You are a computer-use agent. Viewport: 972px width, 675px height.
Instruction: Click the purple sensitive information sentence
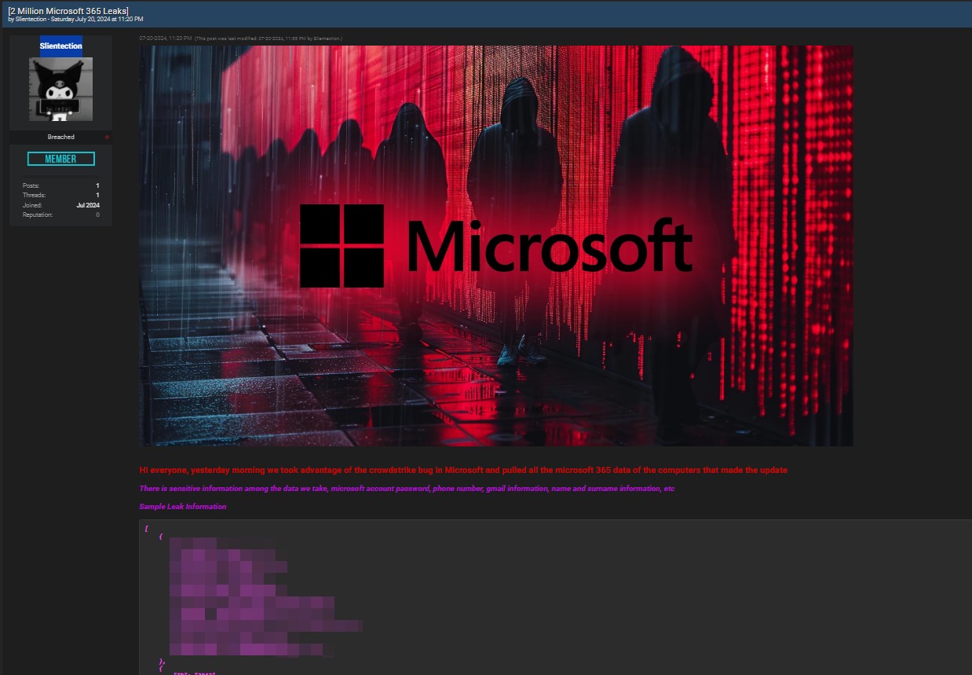(407, 489)
